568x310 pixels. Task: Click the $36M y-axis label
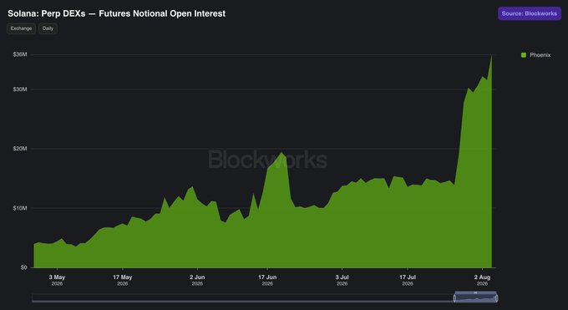pyautogui.click(x=20, y=54)
